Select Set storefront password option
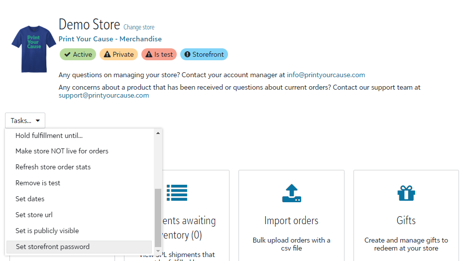 tap(79, 247)
